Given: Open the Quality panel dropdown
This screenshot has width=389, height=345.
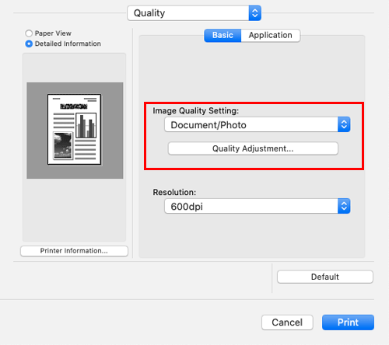Looking at the screenshot, I should (194, 13).
